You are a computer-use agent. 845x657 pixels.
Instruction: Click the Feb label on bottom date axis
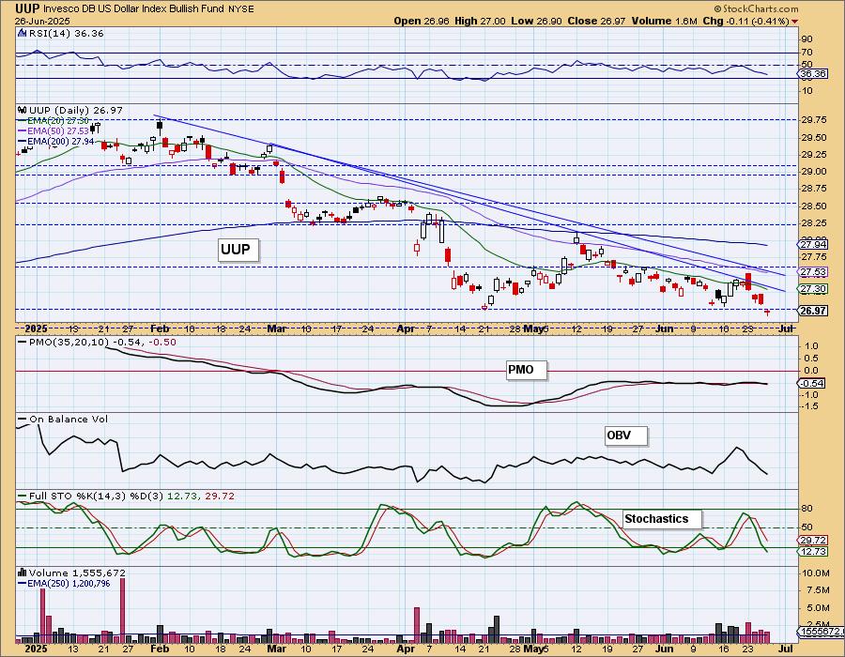coord(160,649)
